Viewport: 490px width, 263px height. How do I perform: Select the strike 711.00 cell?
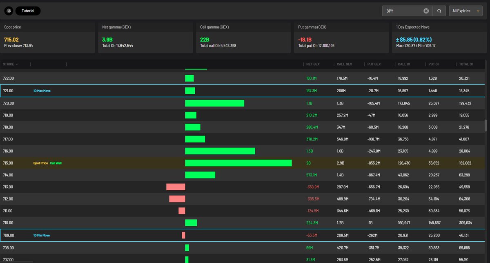click(8, 211)
